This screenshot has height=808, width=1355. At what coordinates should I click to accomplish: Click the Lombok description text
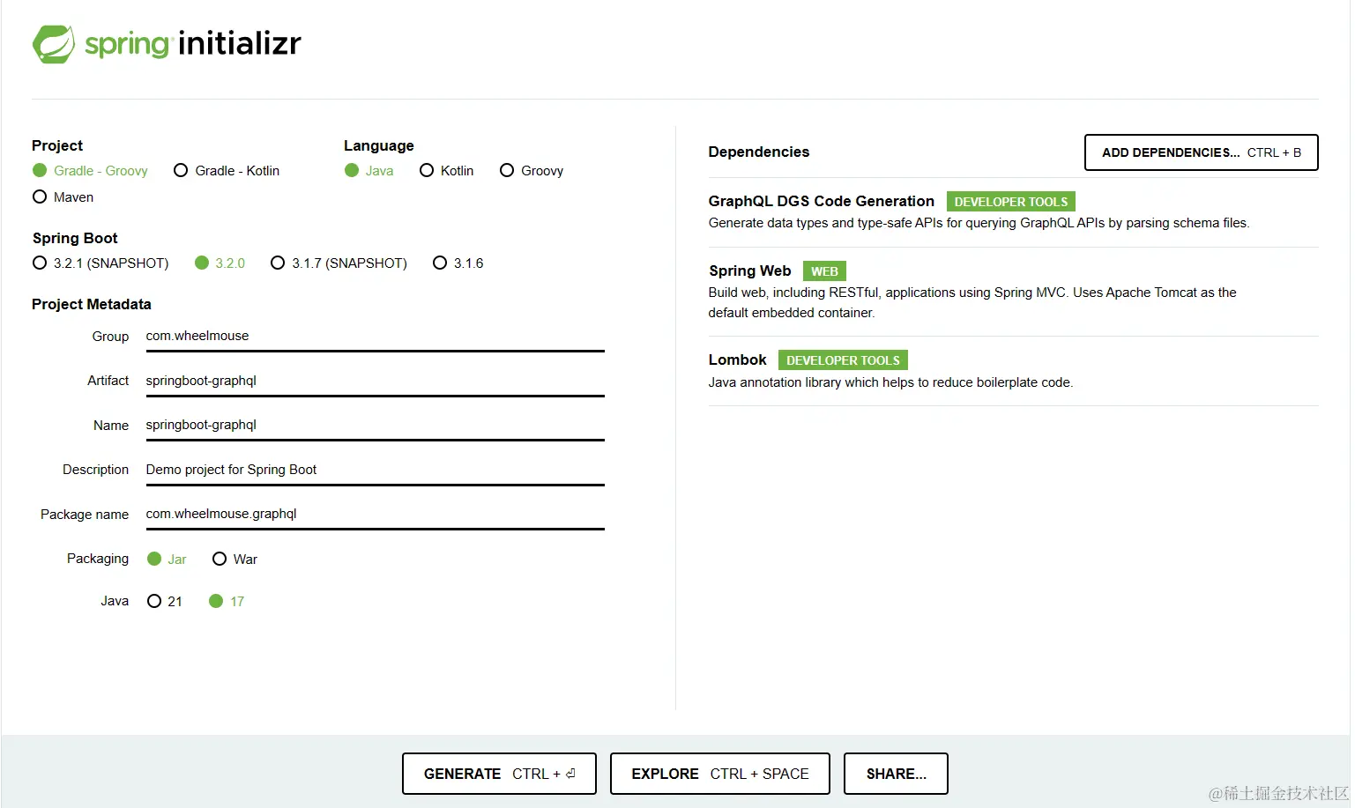pyautogui.click(x=890, y=382)
